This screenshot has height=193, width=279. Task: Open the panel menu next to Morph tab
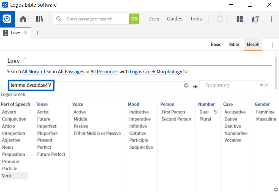tap(272, 44)
